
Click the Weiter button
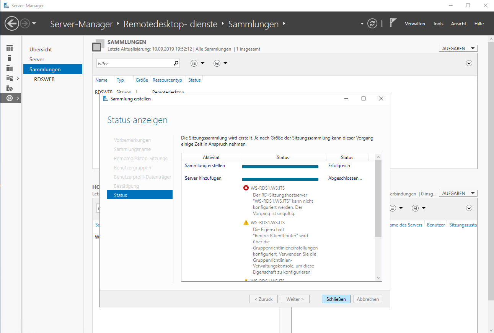295,299
